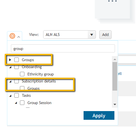Collapse panel with the gear chevron arrow
This screenshot has width=136, height=131.
click(19, 37)
